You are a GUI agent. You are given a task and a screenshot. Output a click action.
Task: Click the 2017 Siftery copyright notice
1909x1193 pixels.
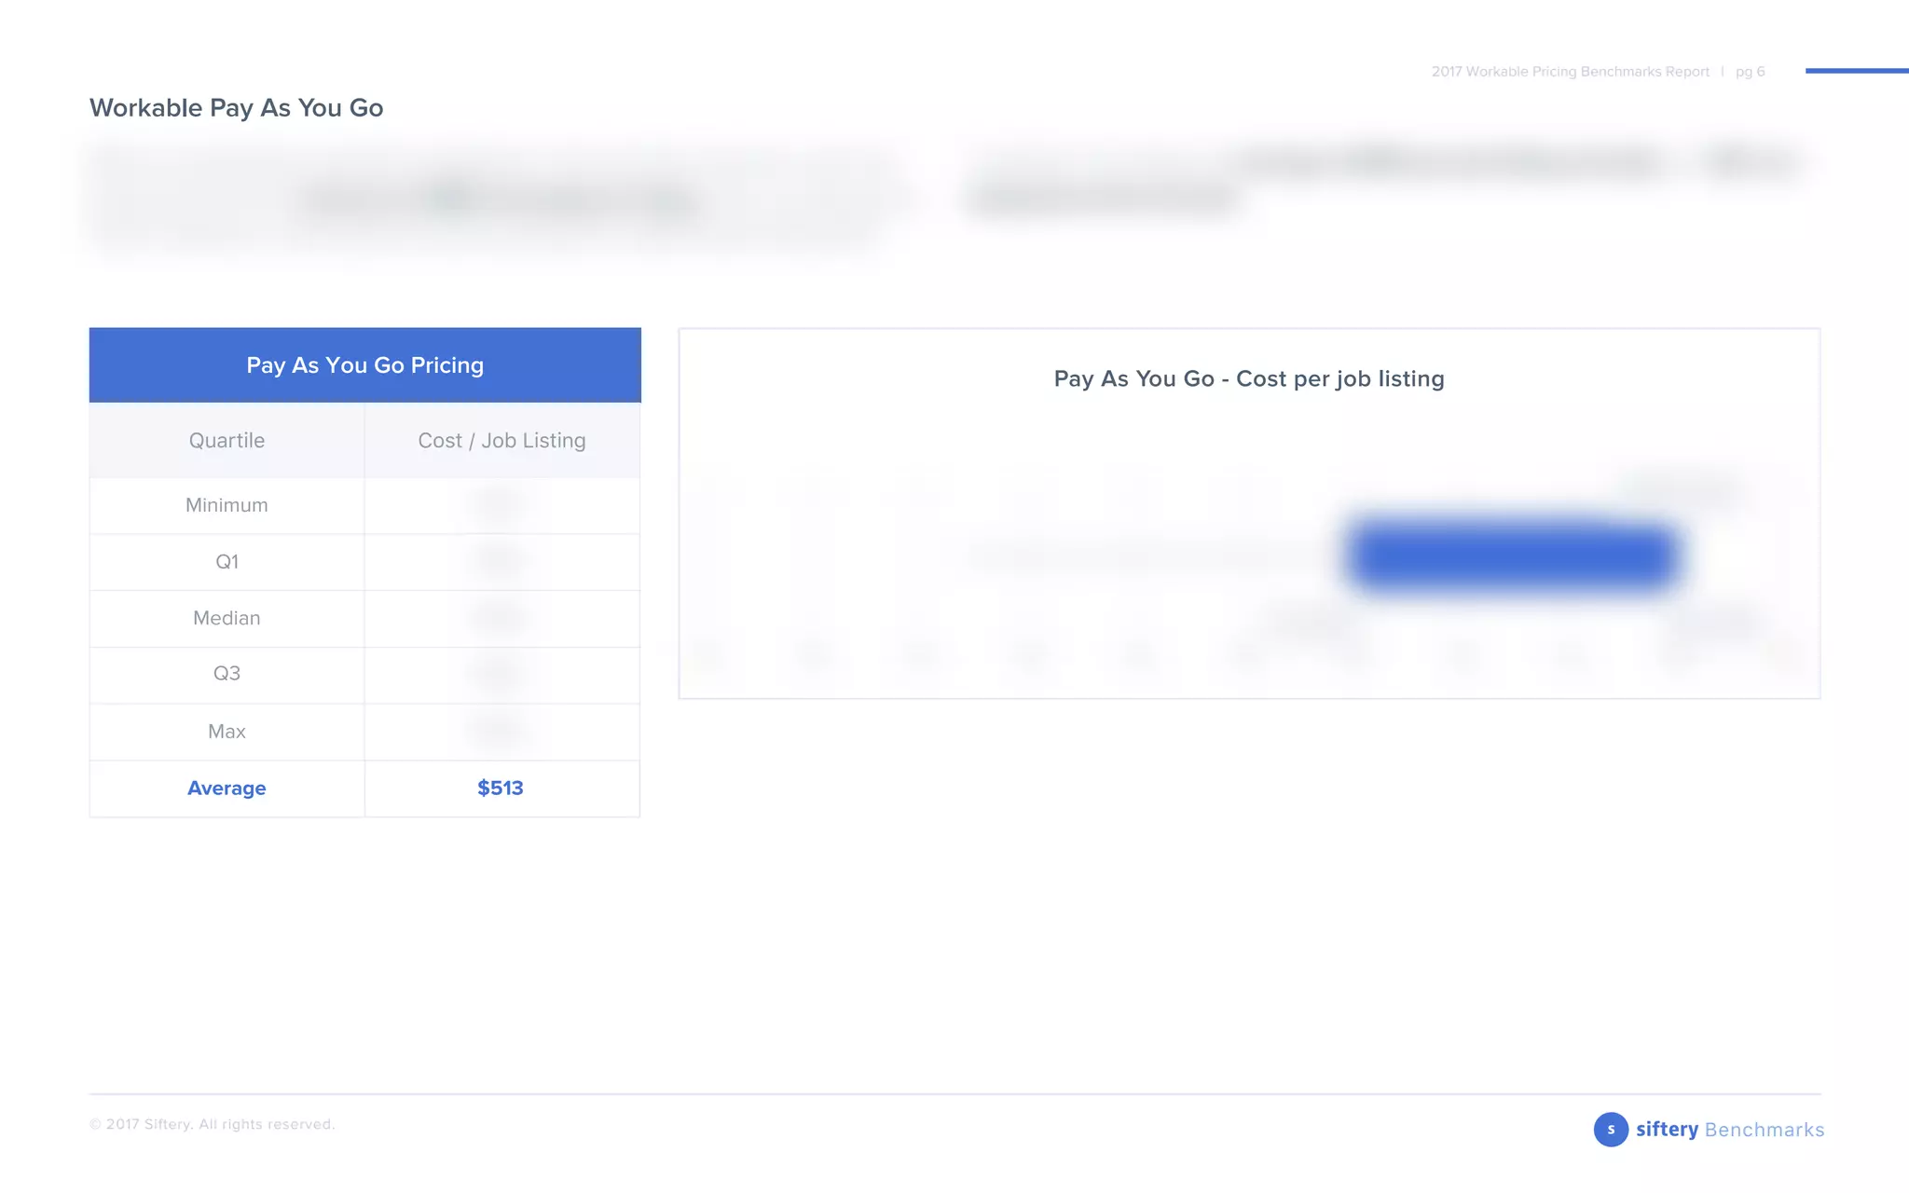(212, 1124)
